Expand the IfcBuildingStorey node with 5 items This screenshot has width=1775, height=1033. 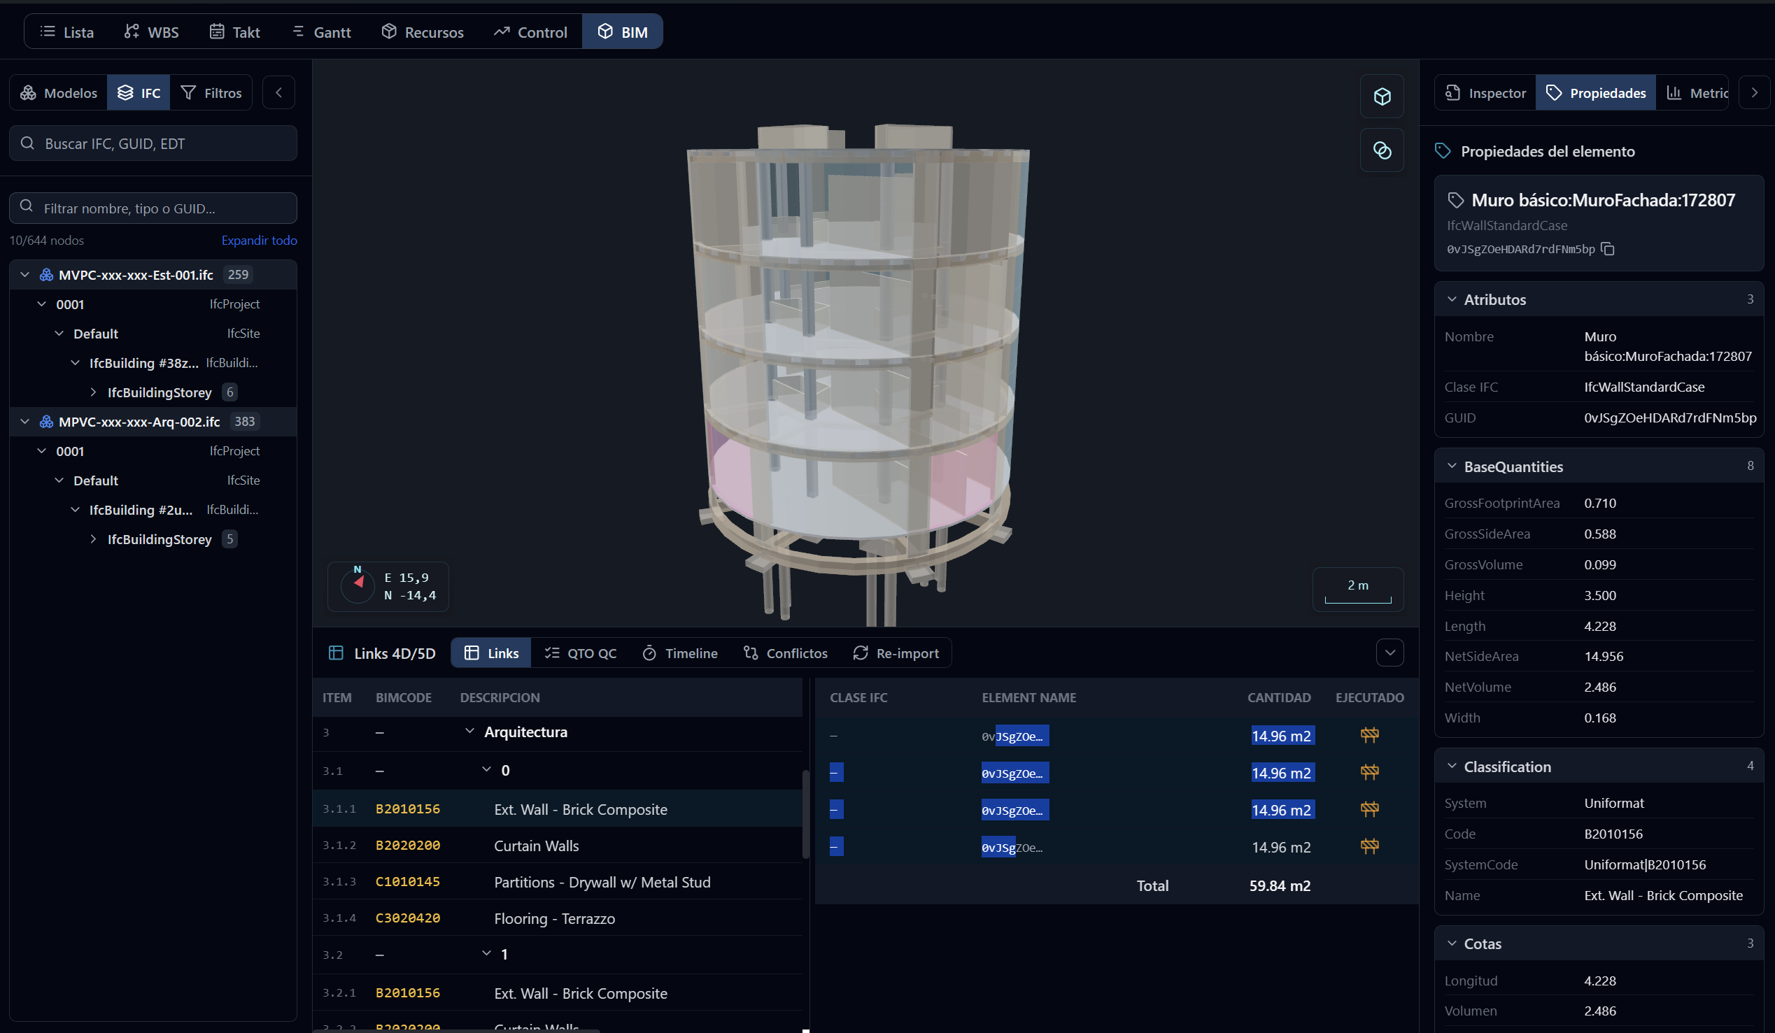[x=93, y=539]
